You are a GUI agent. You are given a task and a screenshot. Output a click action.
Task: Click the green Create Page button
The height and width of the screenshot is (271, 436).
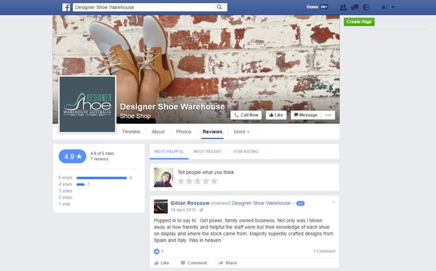tap(359, 22)
